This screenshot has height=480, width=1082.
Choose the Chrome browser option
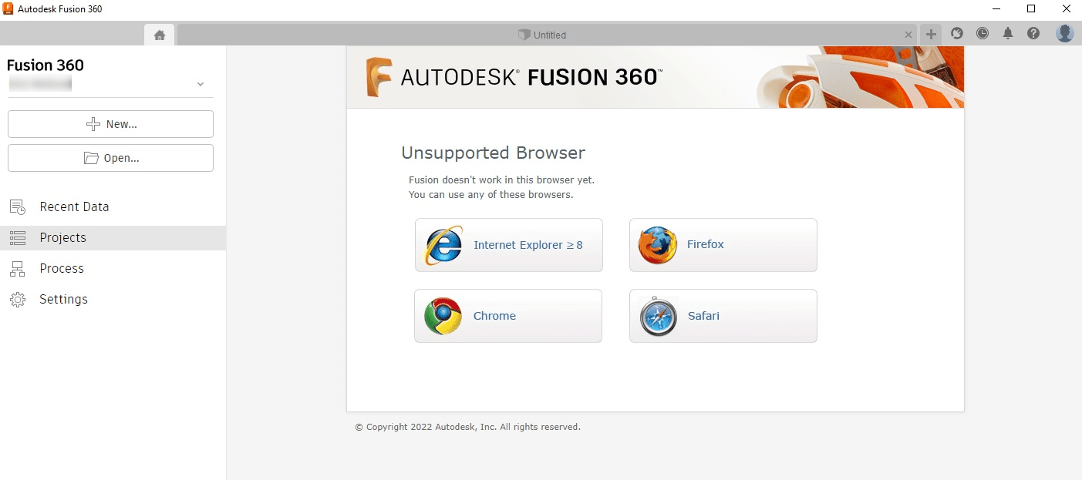[508, 316]
